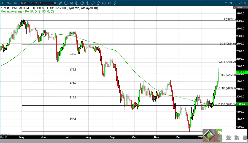
Task: Open the chat comment bubble icon
Action: (x=104, y=3)
